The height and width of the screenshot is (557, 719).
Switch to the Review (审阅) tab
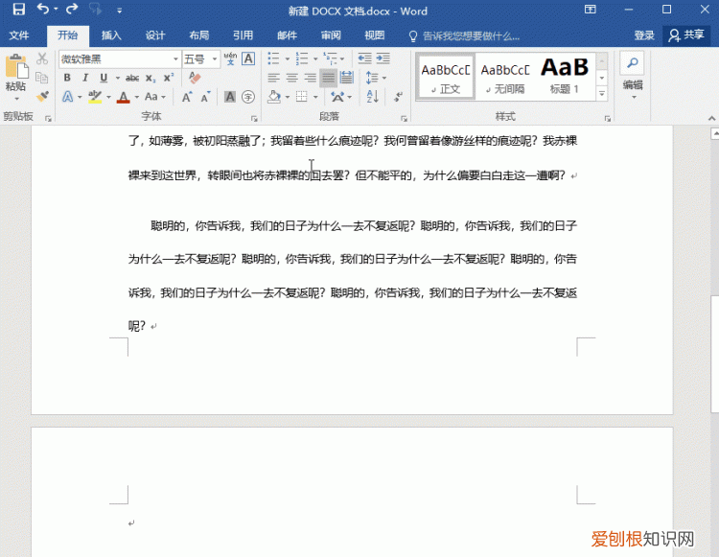(331, 35)
